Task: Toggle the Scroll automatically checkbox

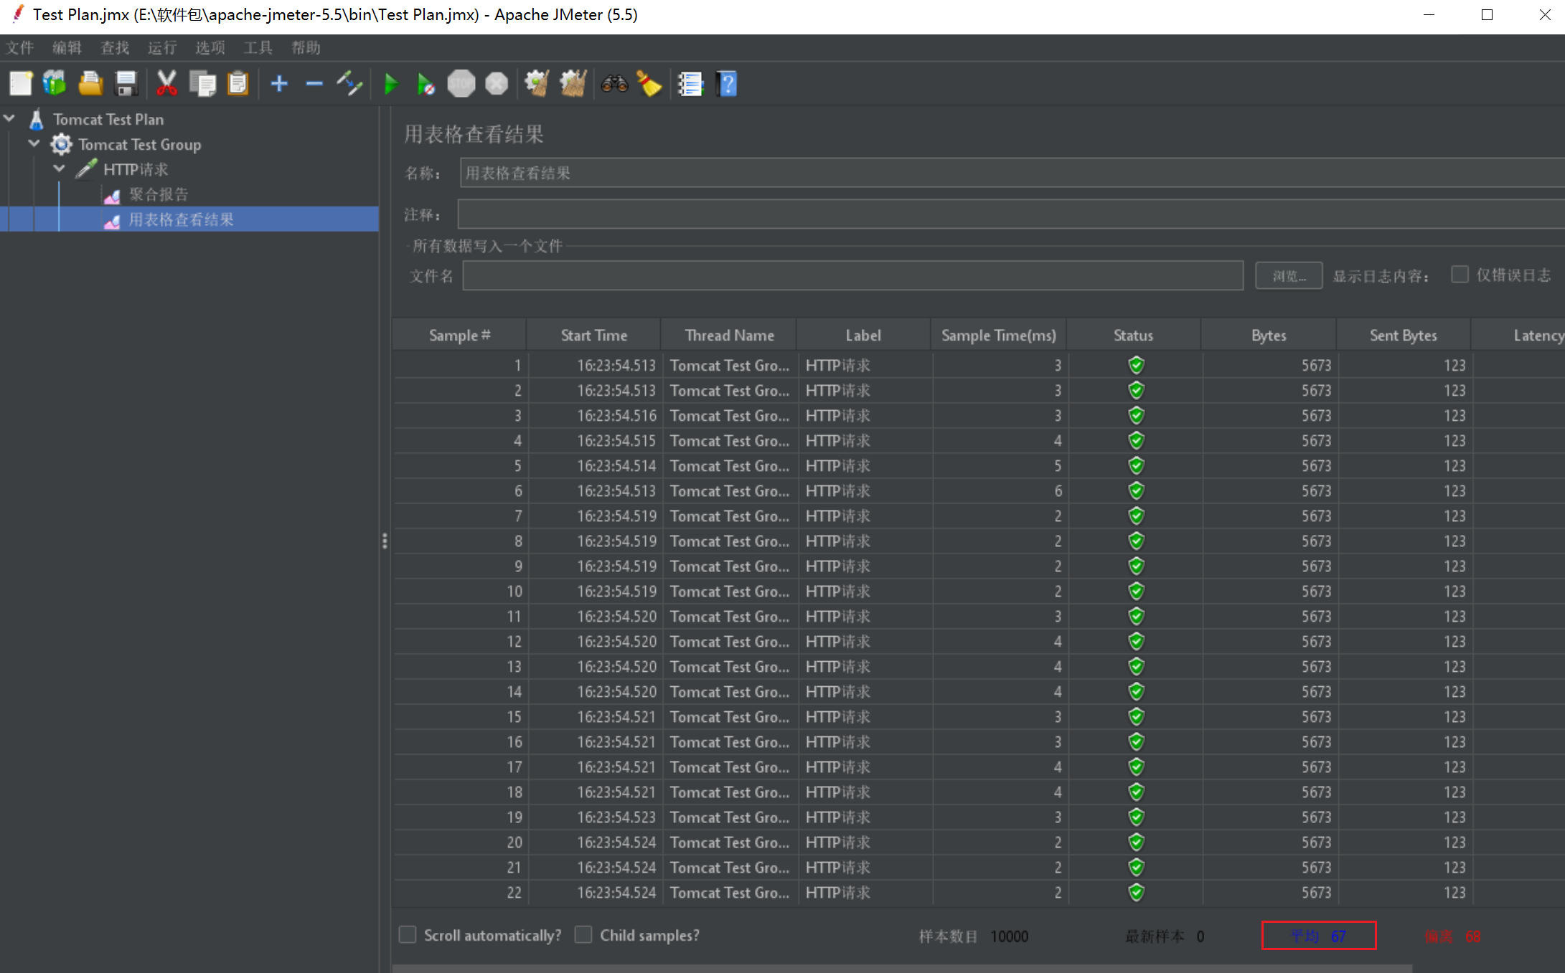Action: (408, 935)
